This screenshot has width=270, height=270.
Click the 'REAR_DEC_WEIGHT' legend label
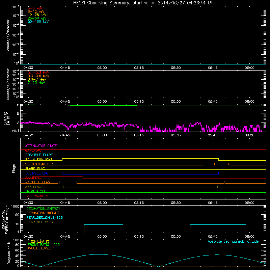click(42, 222)
